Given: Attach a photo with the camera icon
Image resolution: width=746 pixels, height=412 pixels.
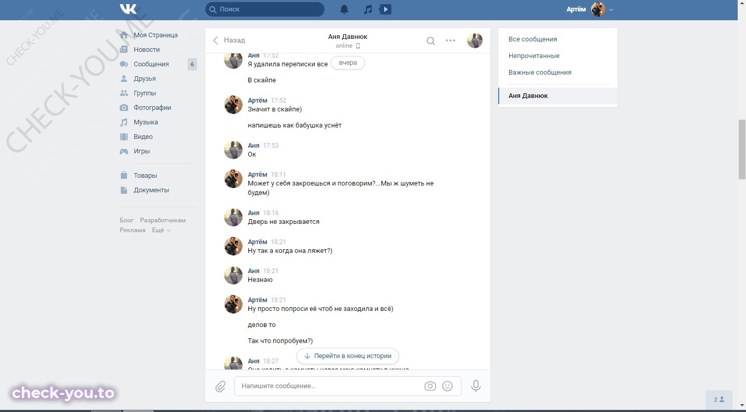Looking at the screenshot, I should [x=430, y=386].
